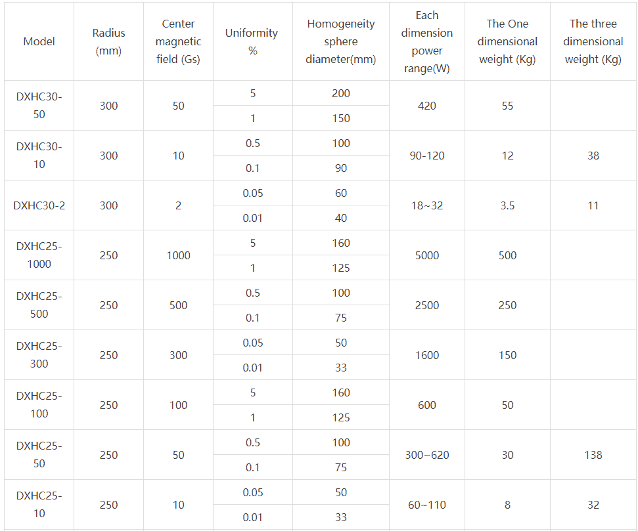The image size is (638, 531).
Task: Click the 300~620 power range cell
Action: 427,455
